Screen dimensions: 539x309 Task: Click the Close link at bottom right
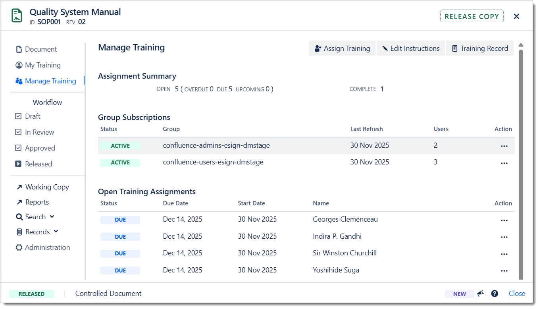click(x=517, y=294)
